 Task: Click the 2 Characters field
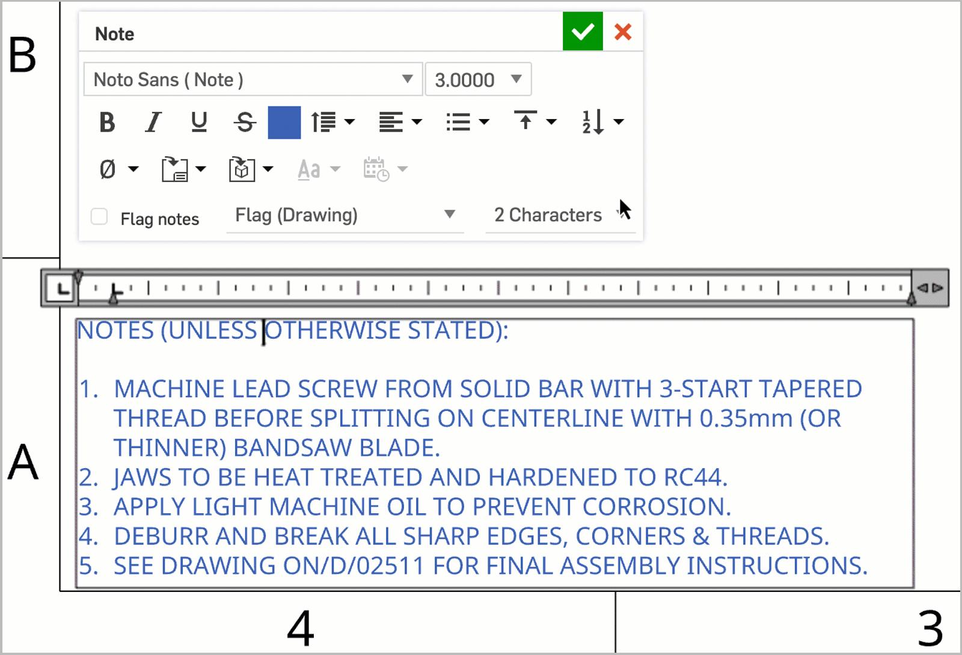548,215
